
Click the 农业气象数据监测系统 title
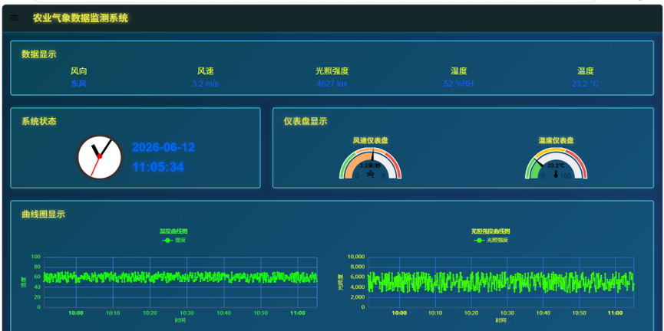[81, 18]
